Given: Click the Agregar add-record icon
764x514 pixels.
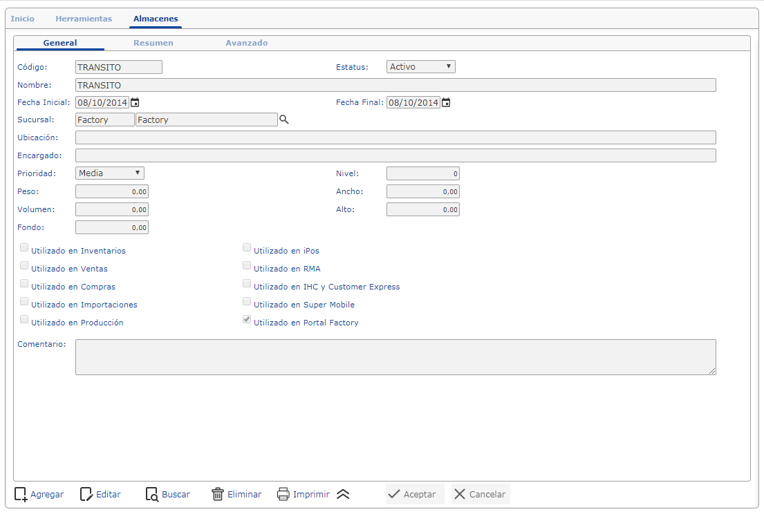Looking at the screenshot, I should coord(21,494).
